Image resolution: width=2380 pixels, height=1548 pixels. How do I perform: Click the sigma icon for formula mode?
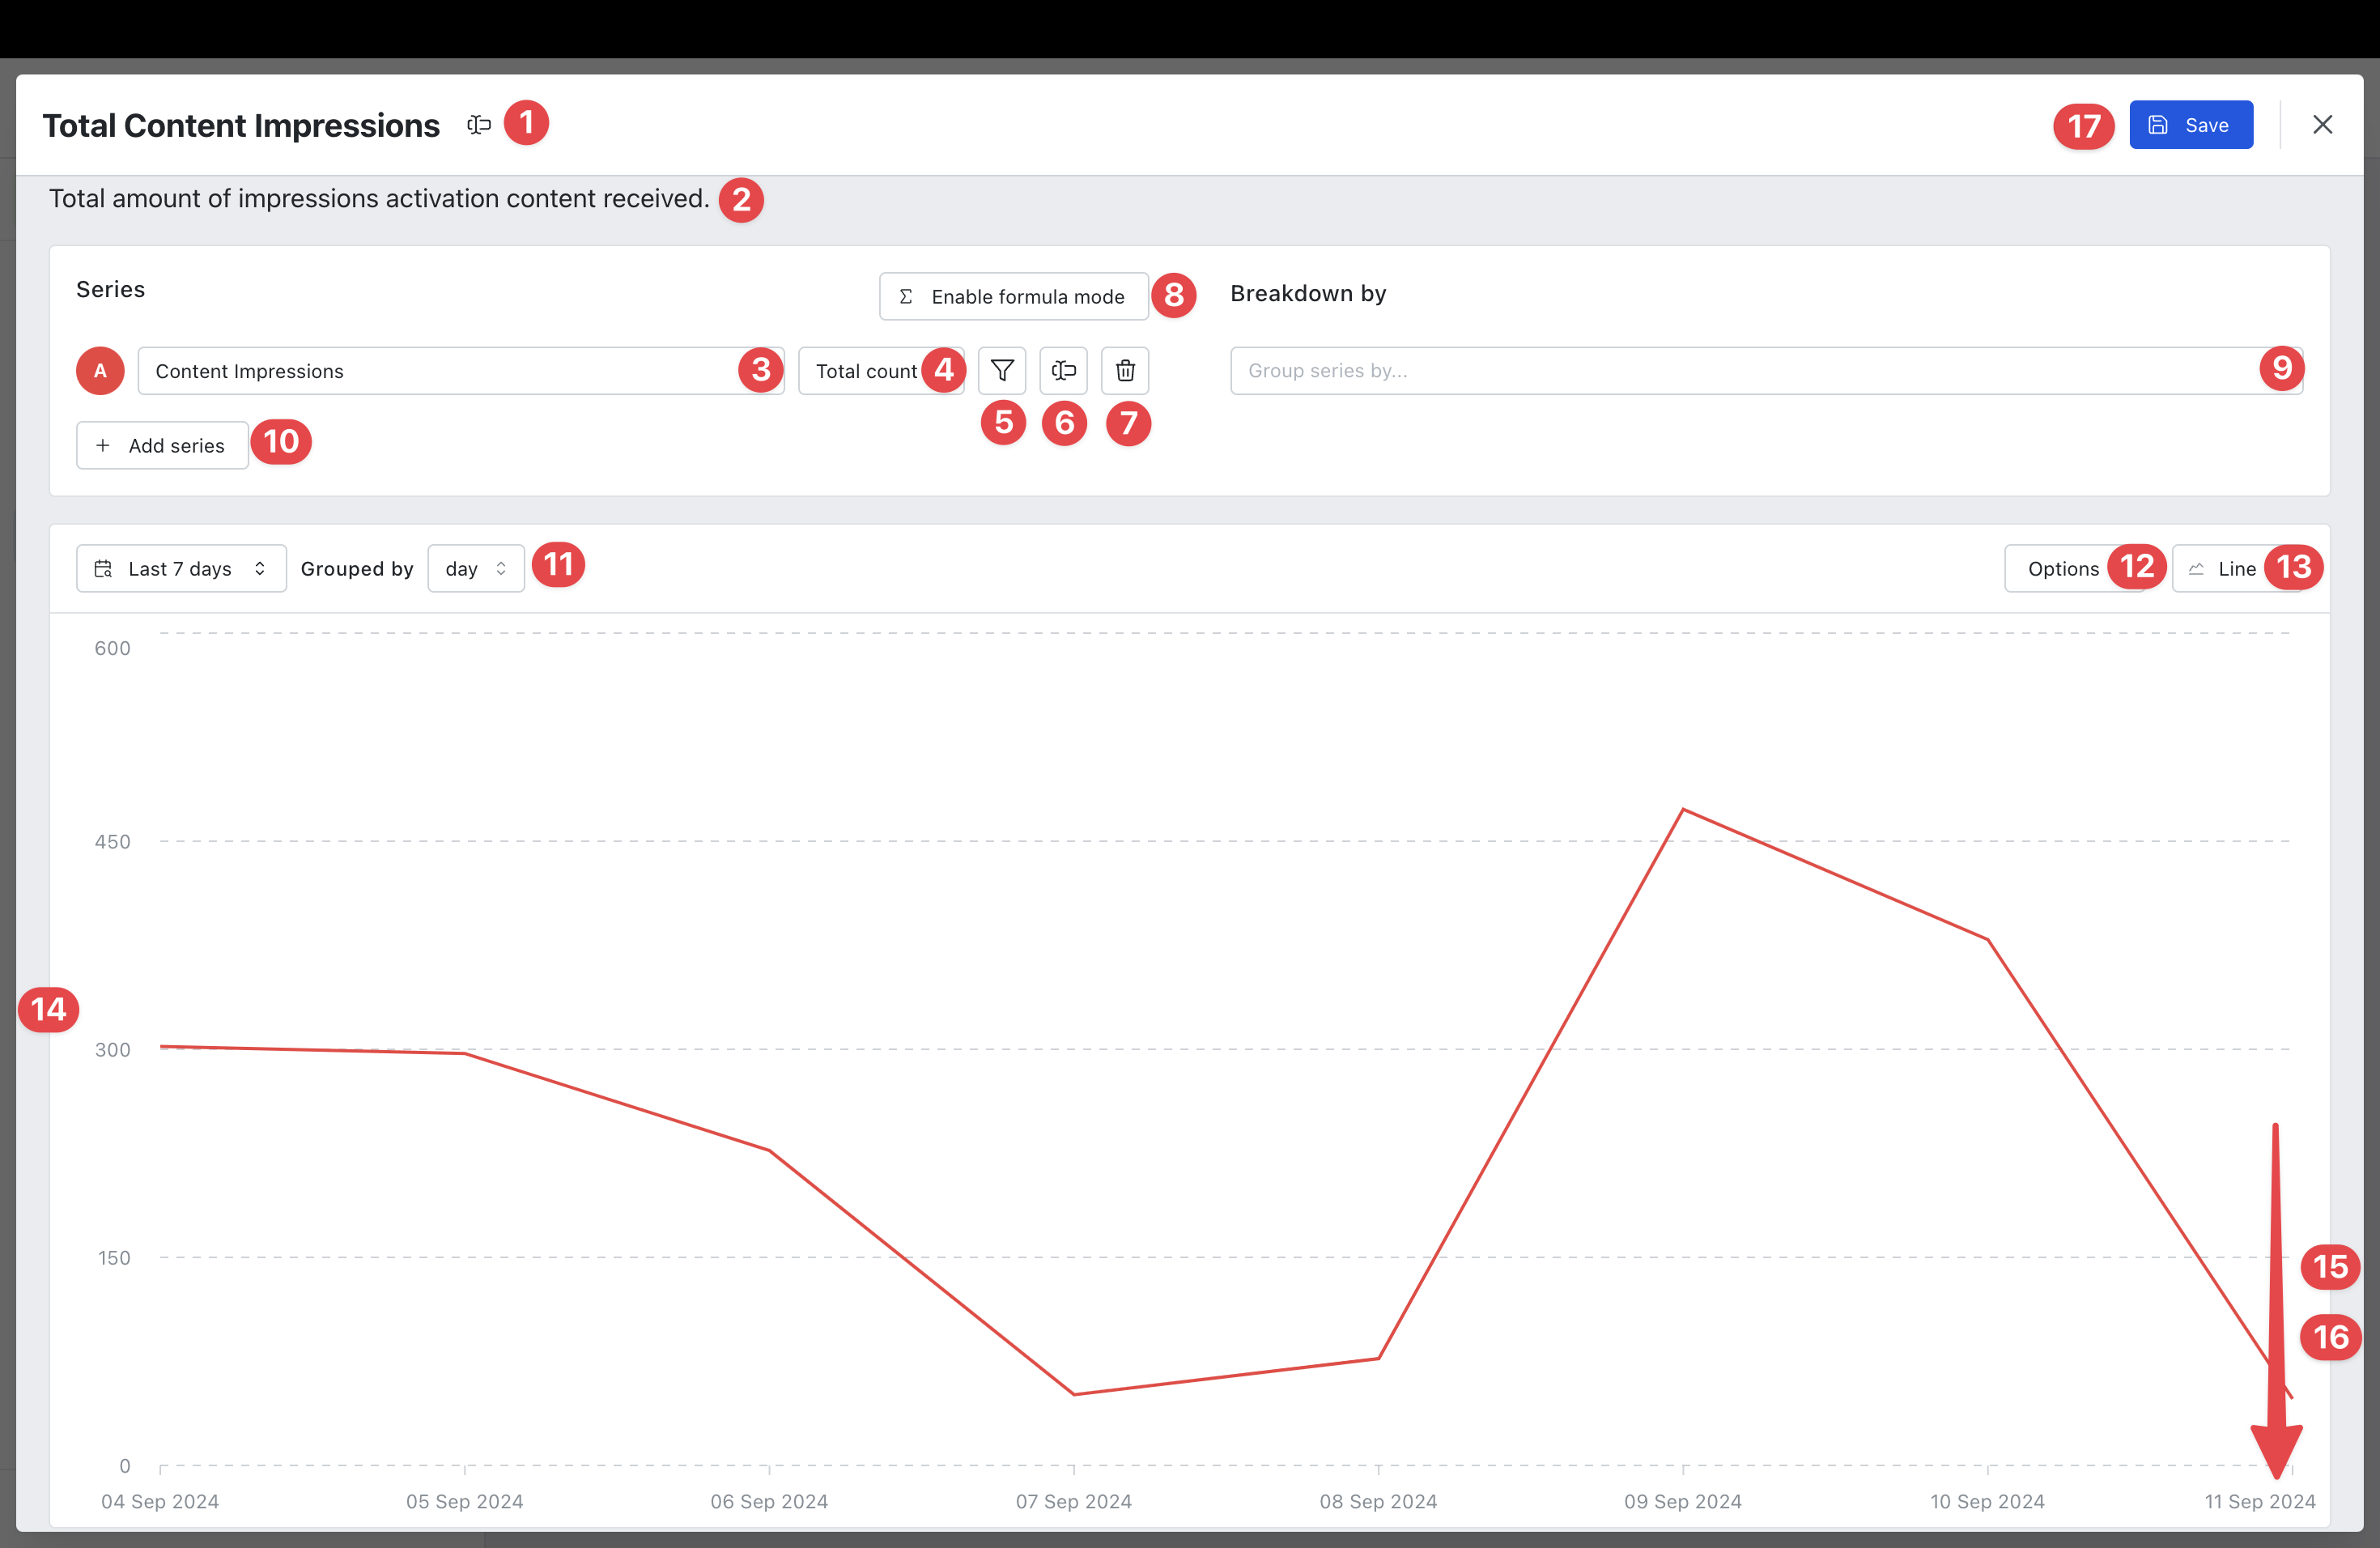click(x=906, y=297)
